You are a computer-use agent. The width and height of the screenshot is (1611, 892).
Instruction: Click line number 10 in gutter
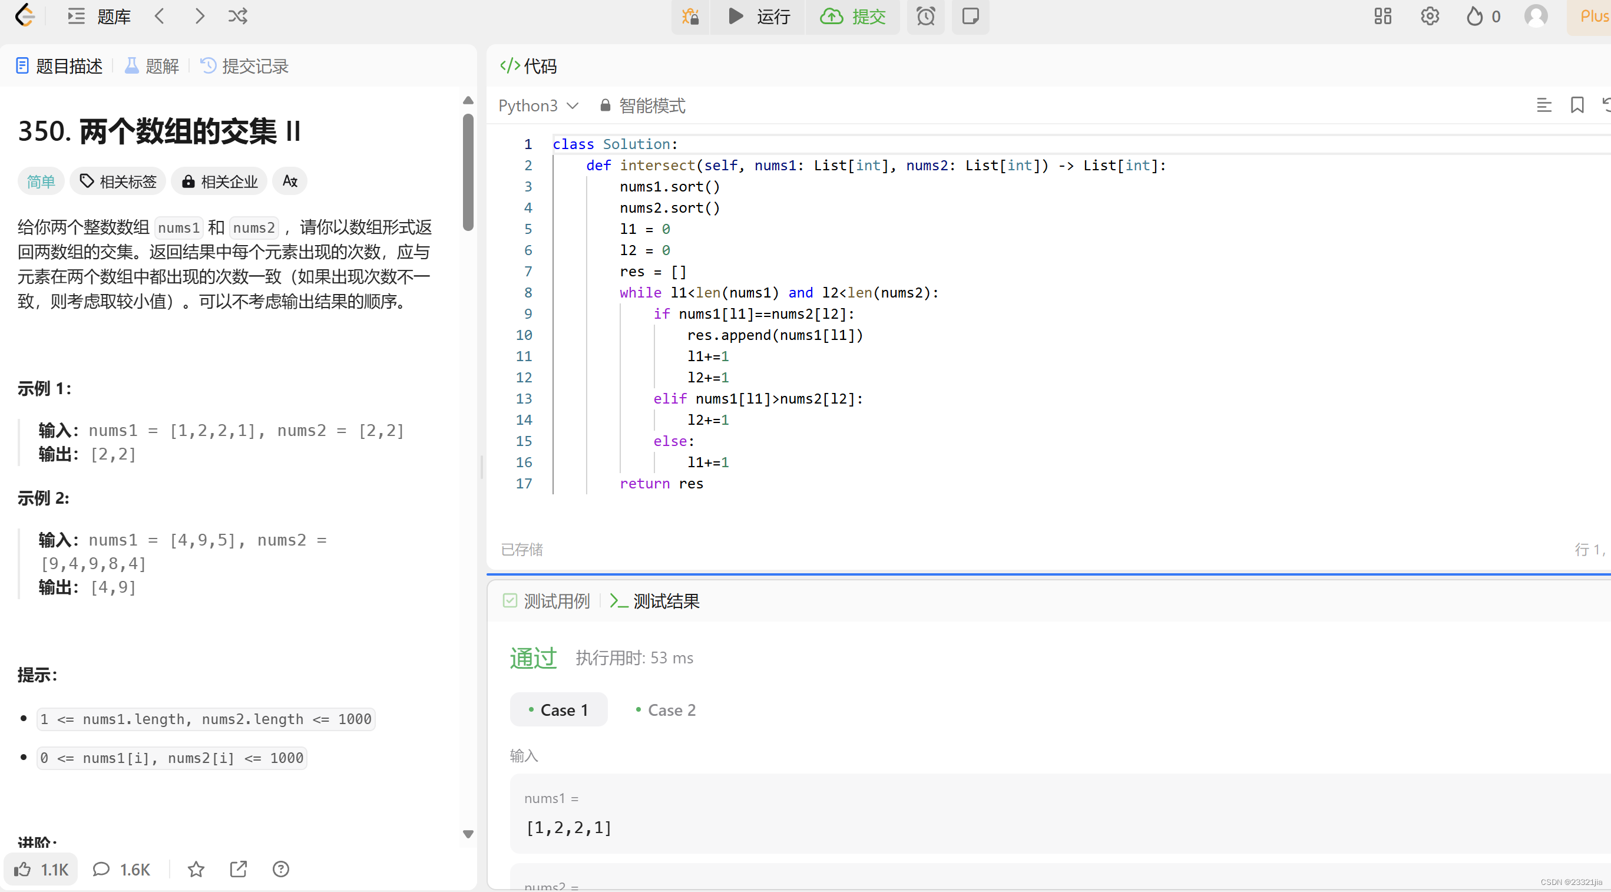pyautogui.click(x=524, y=335)
